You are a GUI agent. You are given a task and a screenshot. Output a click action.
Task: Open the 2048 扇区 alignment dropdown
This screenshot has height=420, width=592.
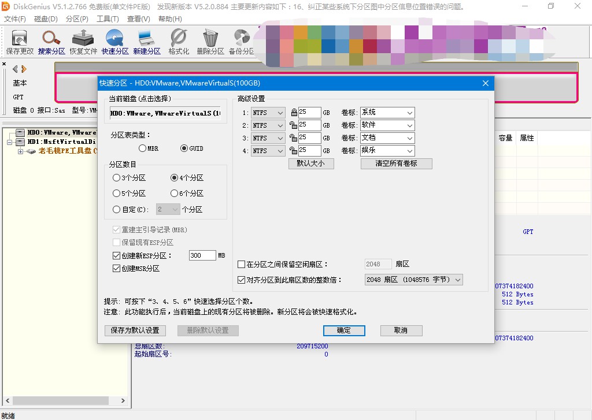[x=413, y=280]
